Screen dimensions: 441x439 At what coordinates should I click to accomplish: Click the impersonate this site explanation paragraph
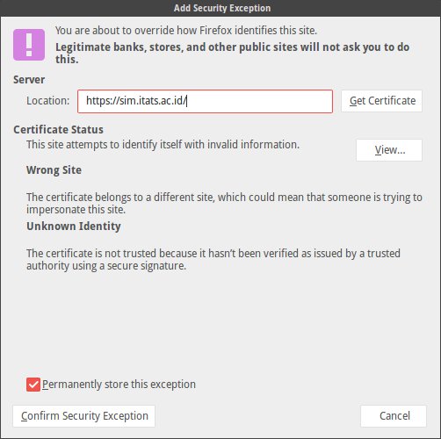tap(224, 204)
